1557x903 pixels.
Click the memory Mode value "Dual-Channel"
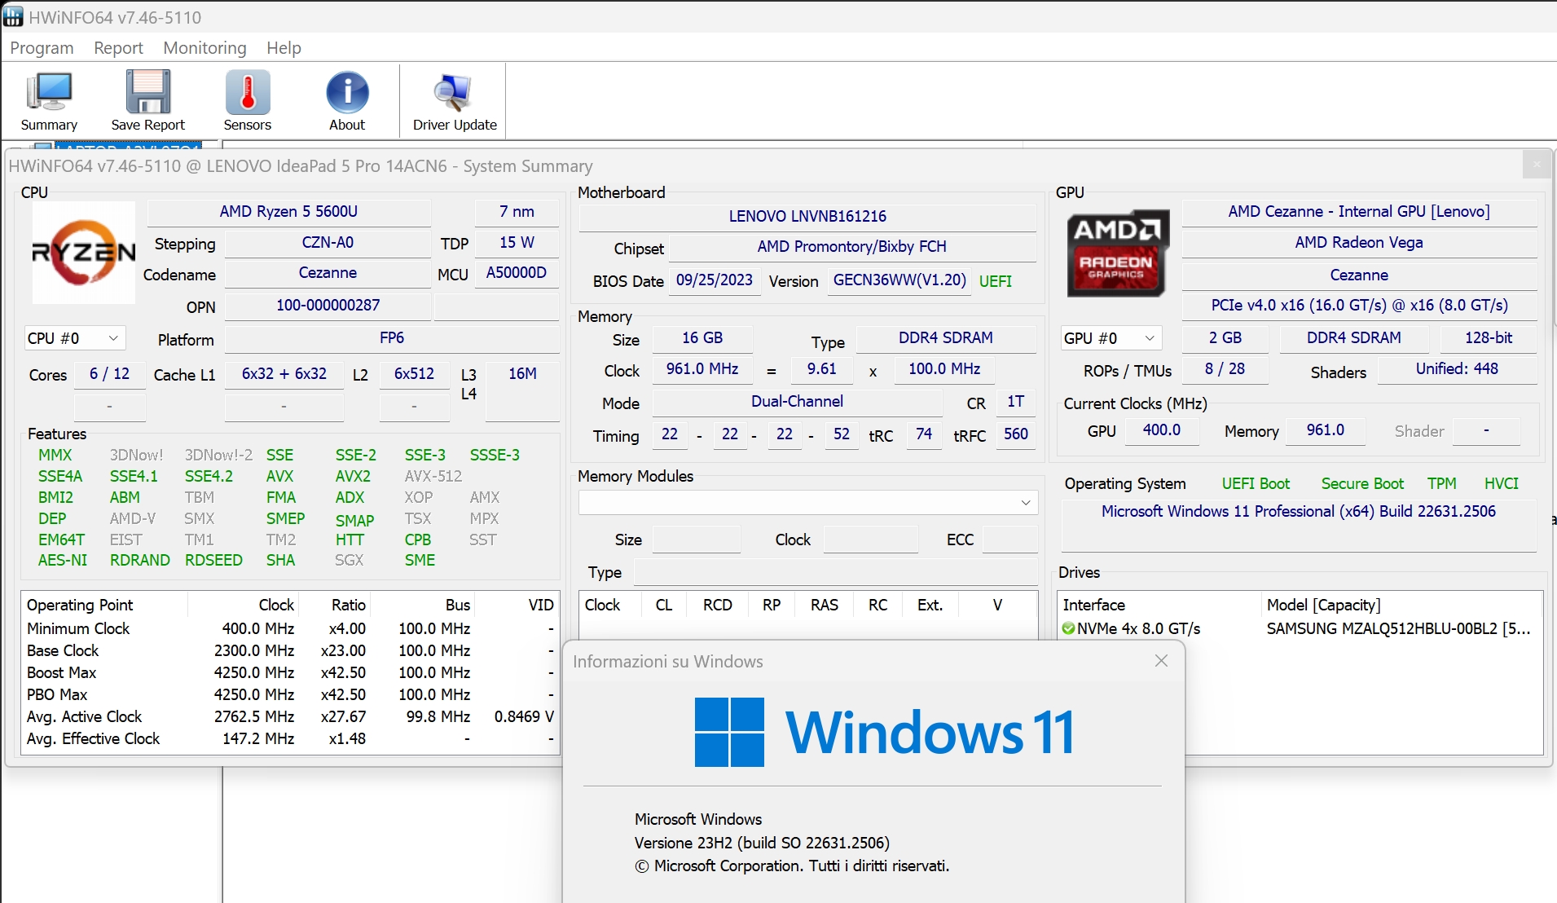coord(797,402)
